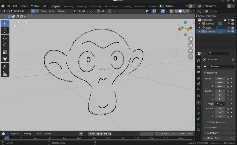Open the World properties tab
The image size is (237, 145).
198,89
